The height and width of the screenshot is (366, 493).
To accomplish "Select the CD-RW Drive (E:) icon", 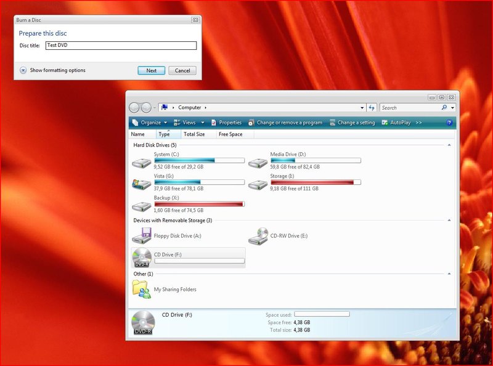I will coord(258,235).
